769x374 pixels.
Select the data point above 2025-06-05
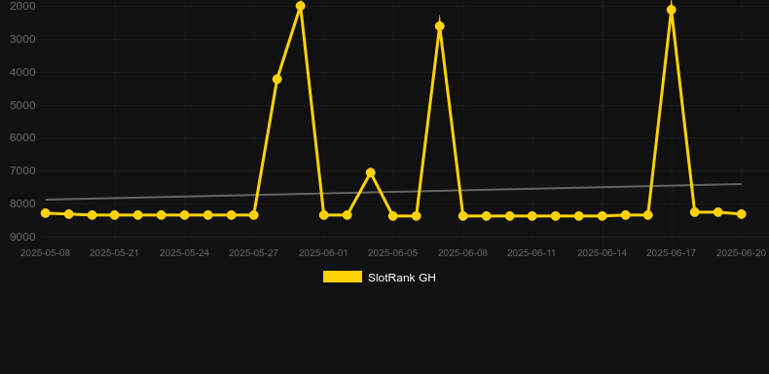coord(393,216)
